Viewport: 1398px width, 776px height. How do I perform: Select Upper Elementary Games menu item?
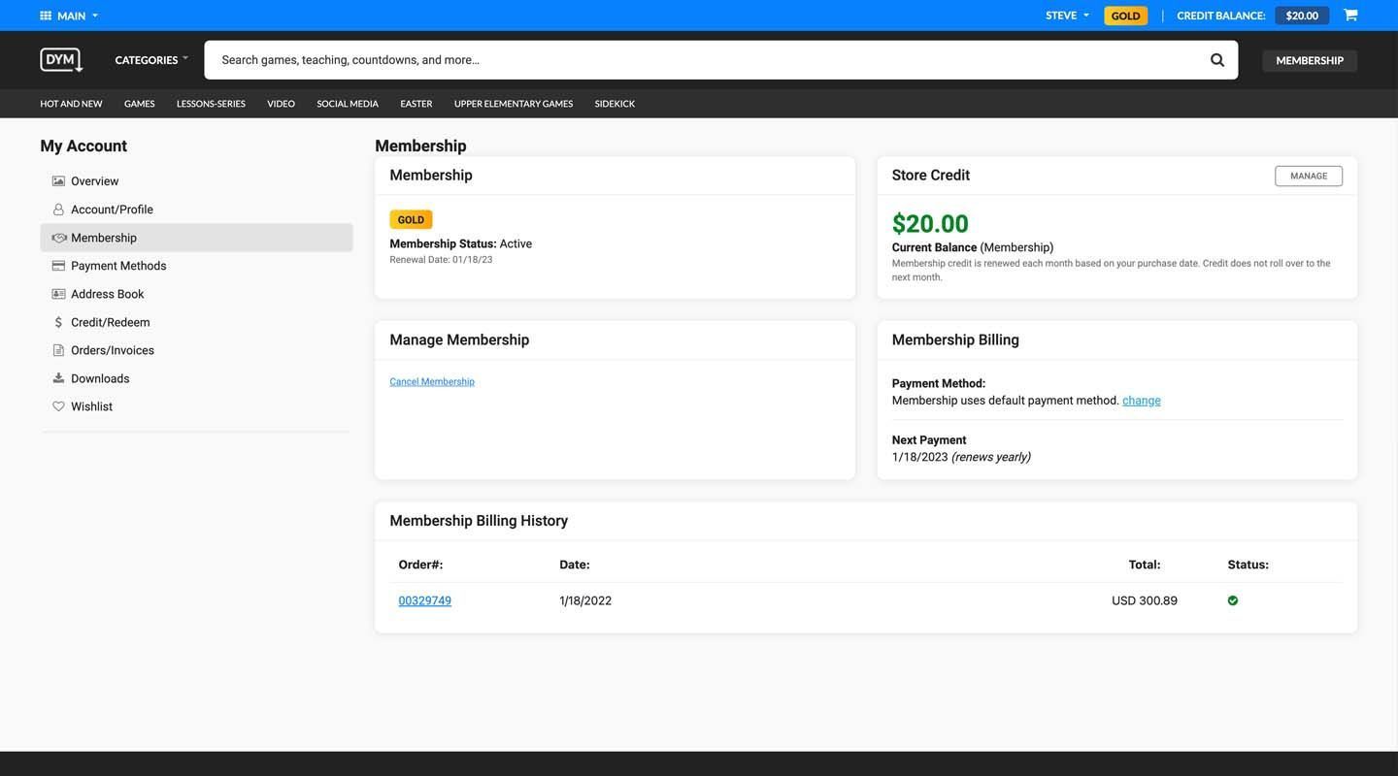point(513,104)
